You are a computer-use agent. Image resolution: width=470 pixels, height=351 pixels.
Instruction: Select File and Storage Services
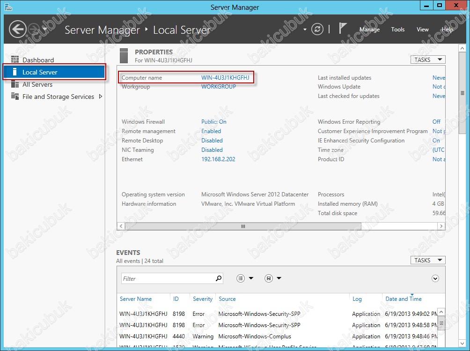58,97
